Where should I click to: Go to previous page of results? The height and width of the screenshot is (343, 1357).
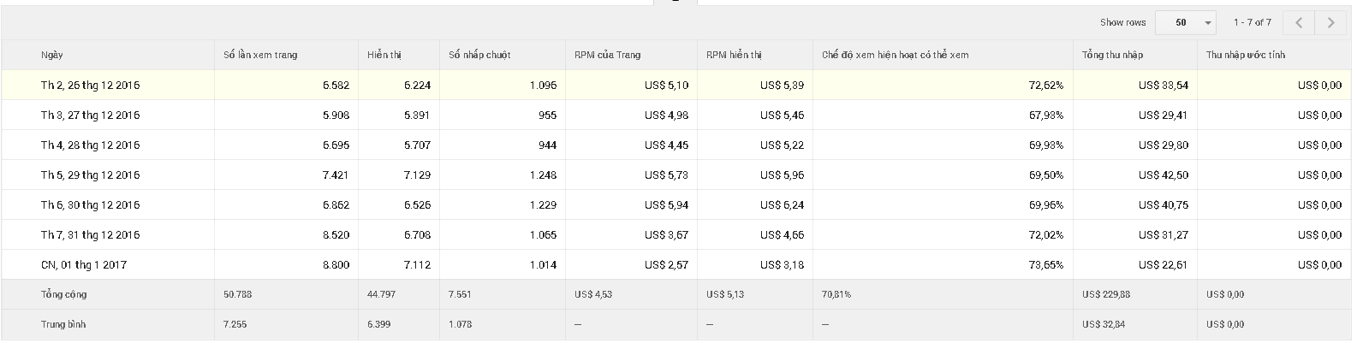[1299, 23]
